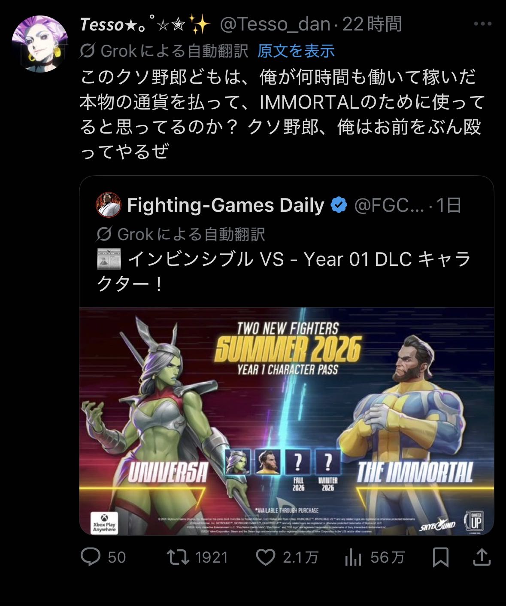Tap the repost arrows icon
The height and width of the screenshot is (606, 506).
pos(178,557)
